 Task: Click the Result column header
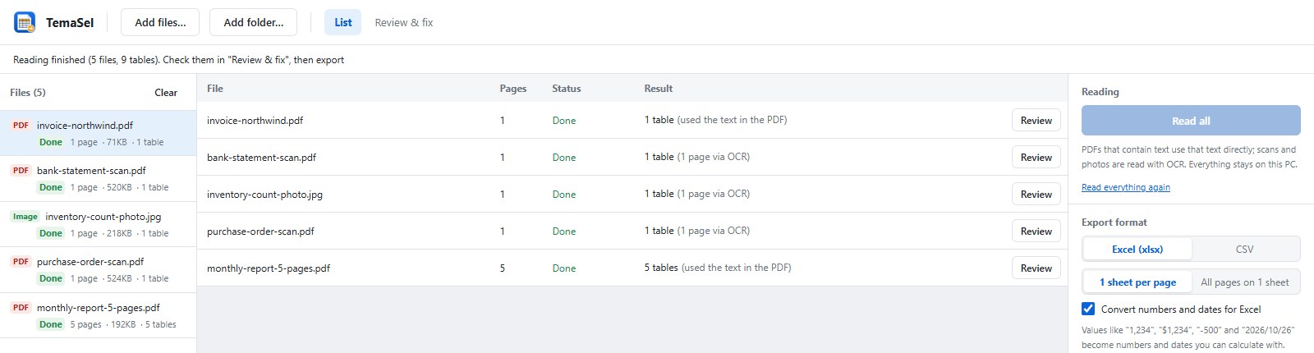click(x=659, y=89)
